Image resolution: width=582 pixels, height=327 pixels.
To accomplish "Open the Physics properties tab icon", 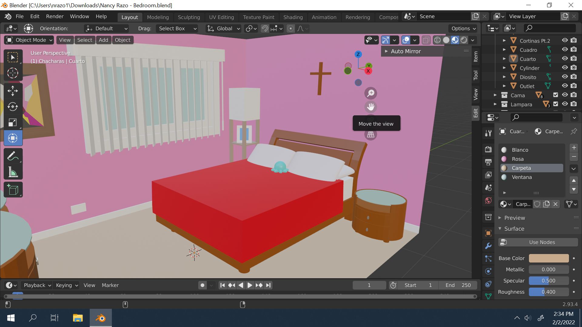I will (488, 271).
